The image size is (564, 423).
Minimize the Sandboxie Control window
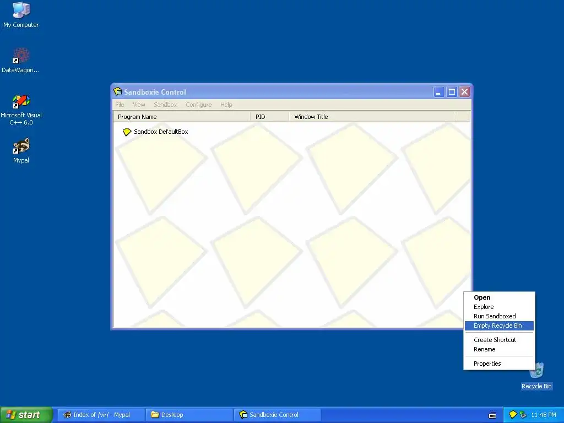[439, 92]
